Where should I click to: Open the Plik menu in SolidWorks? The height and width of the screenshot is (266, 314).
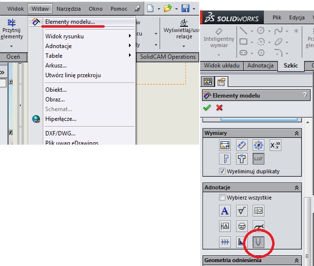(x=277, y=17)
